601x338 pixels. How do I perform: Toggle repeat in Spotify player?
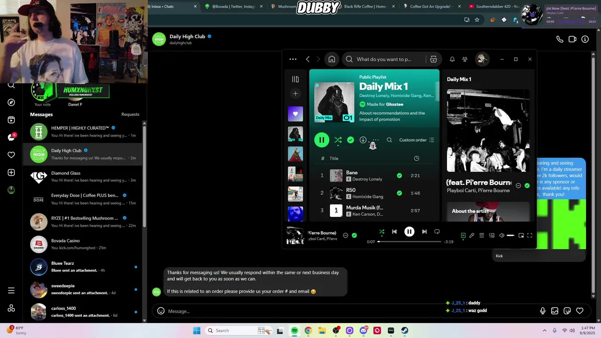(x=437, y=231)
